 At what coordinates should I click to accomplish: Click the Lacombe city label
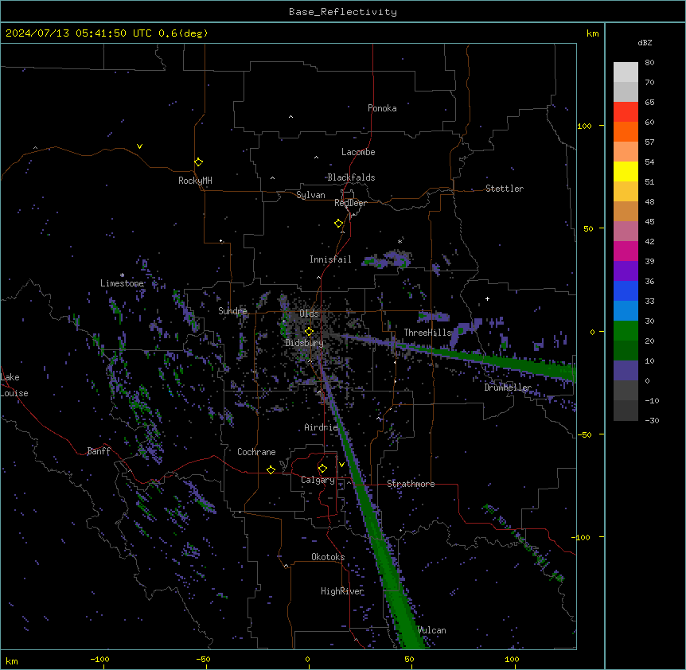[358, 152]
